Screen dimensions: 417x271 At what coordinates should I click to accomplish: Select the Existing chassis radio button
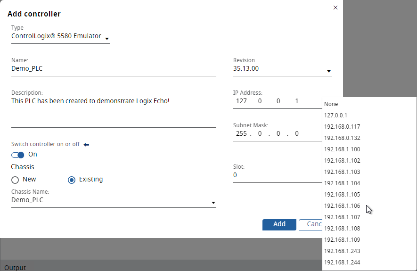pyautogui.click(x=72, y=180)
